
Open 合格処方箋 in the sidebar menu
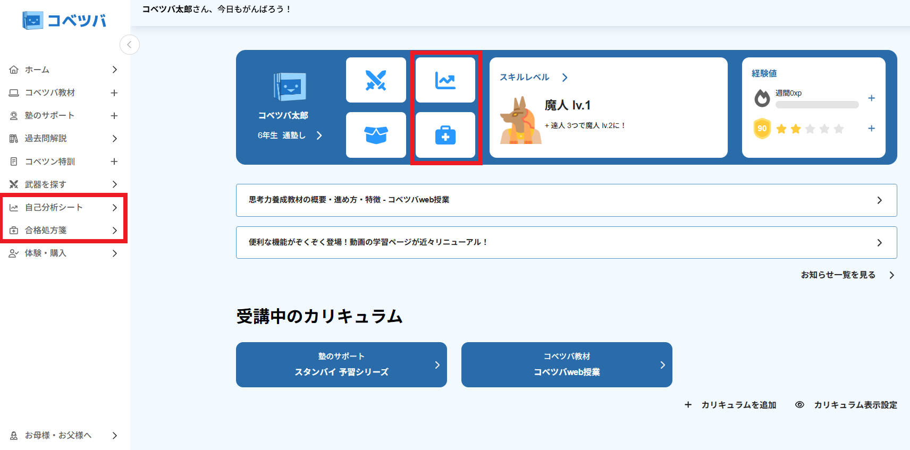coord(64,230)
